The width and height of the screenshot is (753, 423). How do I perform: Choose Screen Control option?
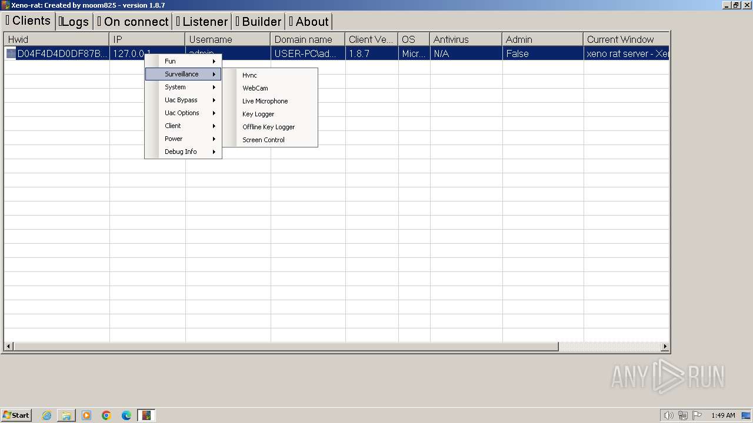(x=270, y=140)
